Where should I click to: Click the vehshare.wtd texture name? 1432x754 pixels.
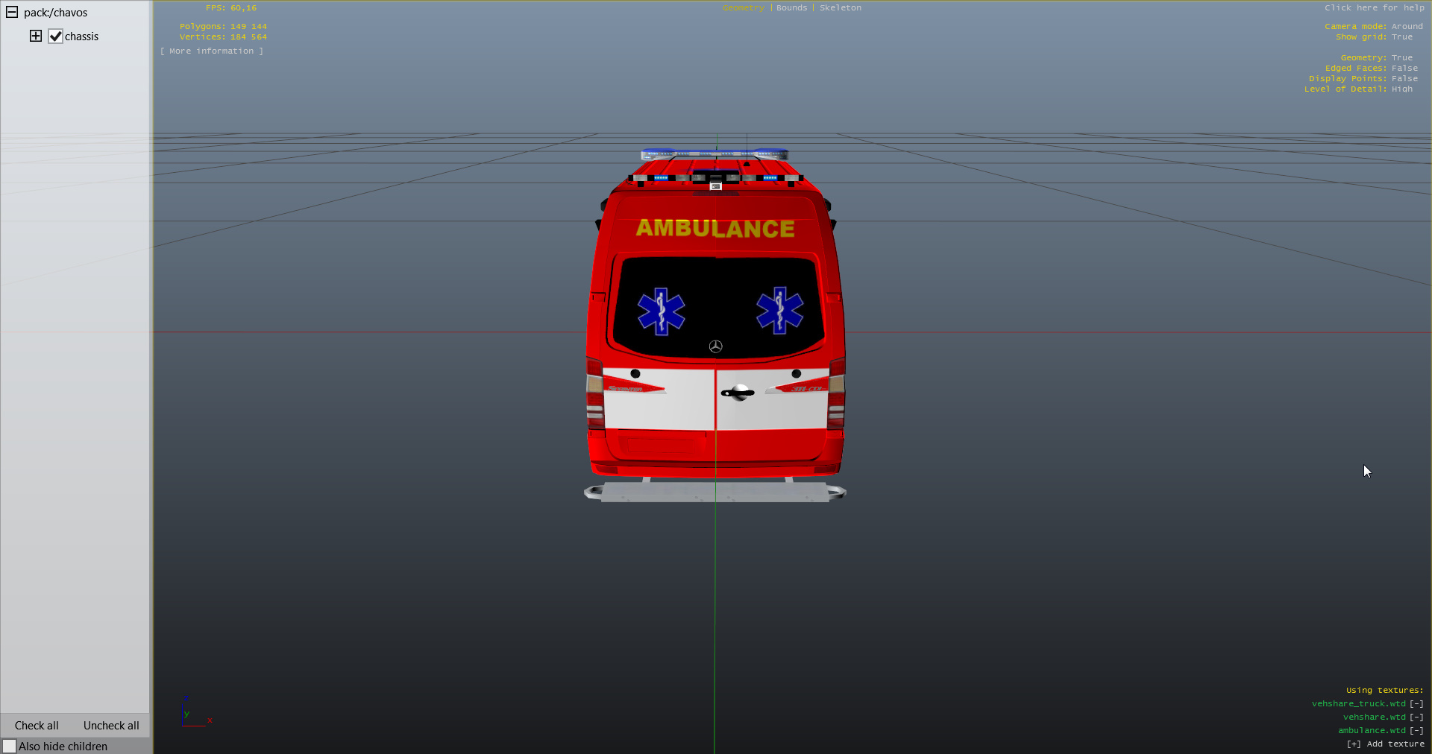pos(1374,717)
